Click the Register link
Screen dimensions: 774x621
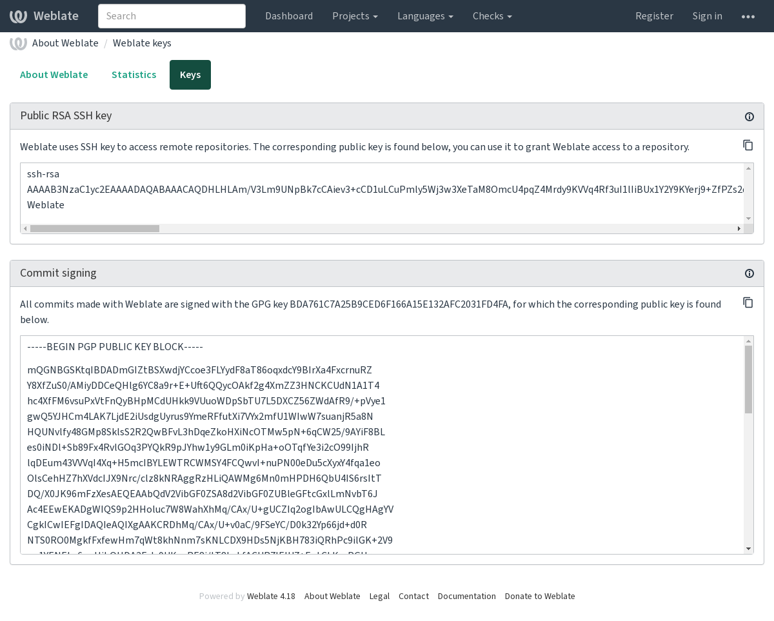(654, 16)
